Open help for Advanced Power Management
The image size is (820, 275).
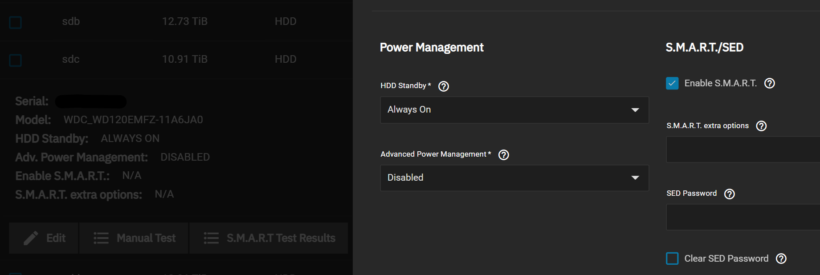point(504,155)
